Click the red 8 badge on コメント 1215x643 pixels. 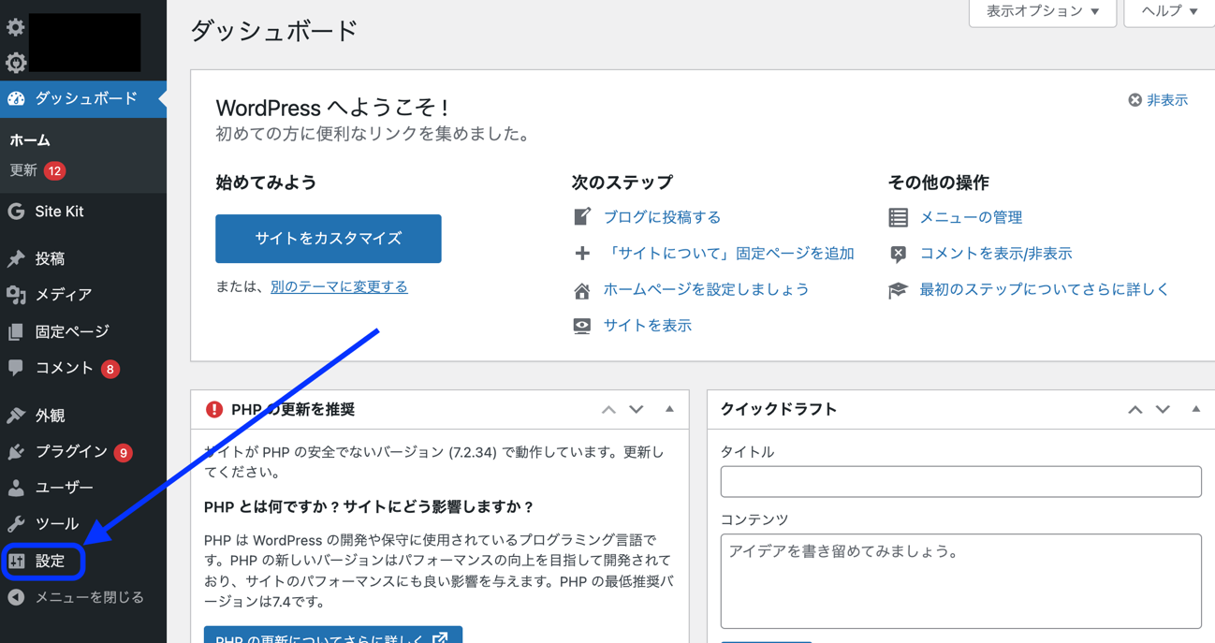coord(110,369)
